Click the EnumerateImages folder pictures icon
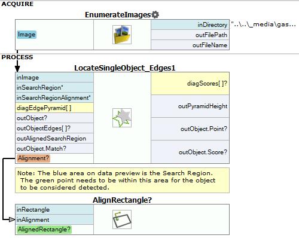The image size is (299, 238). tap(122, 35)
